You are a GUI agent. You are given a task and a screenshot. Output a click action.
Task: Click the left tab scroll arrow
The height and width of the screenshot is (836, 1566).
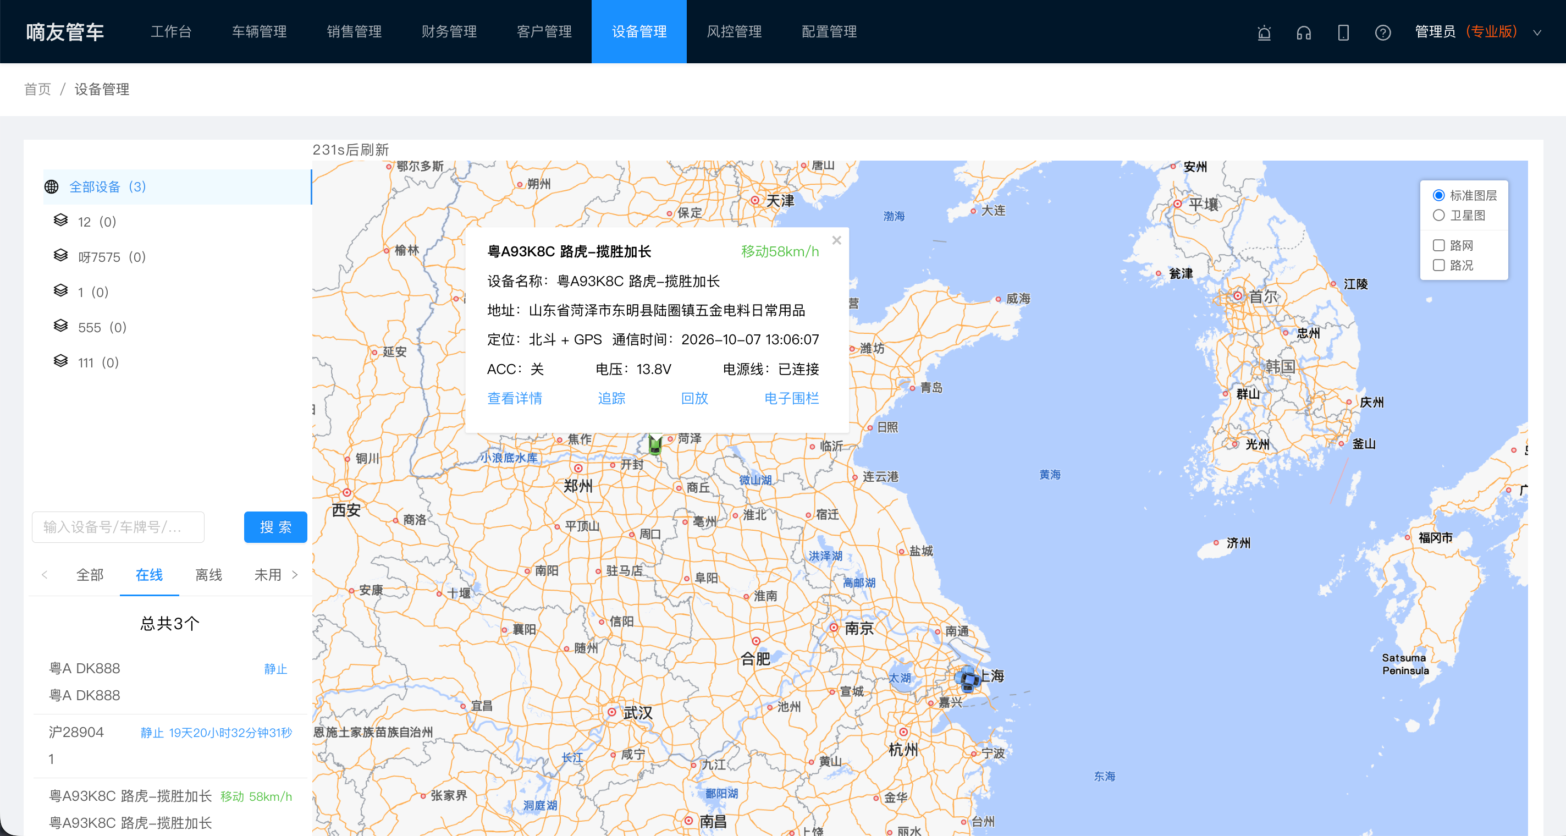pyautogui.click(x=45, y=575)
